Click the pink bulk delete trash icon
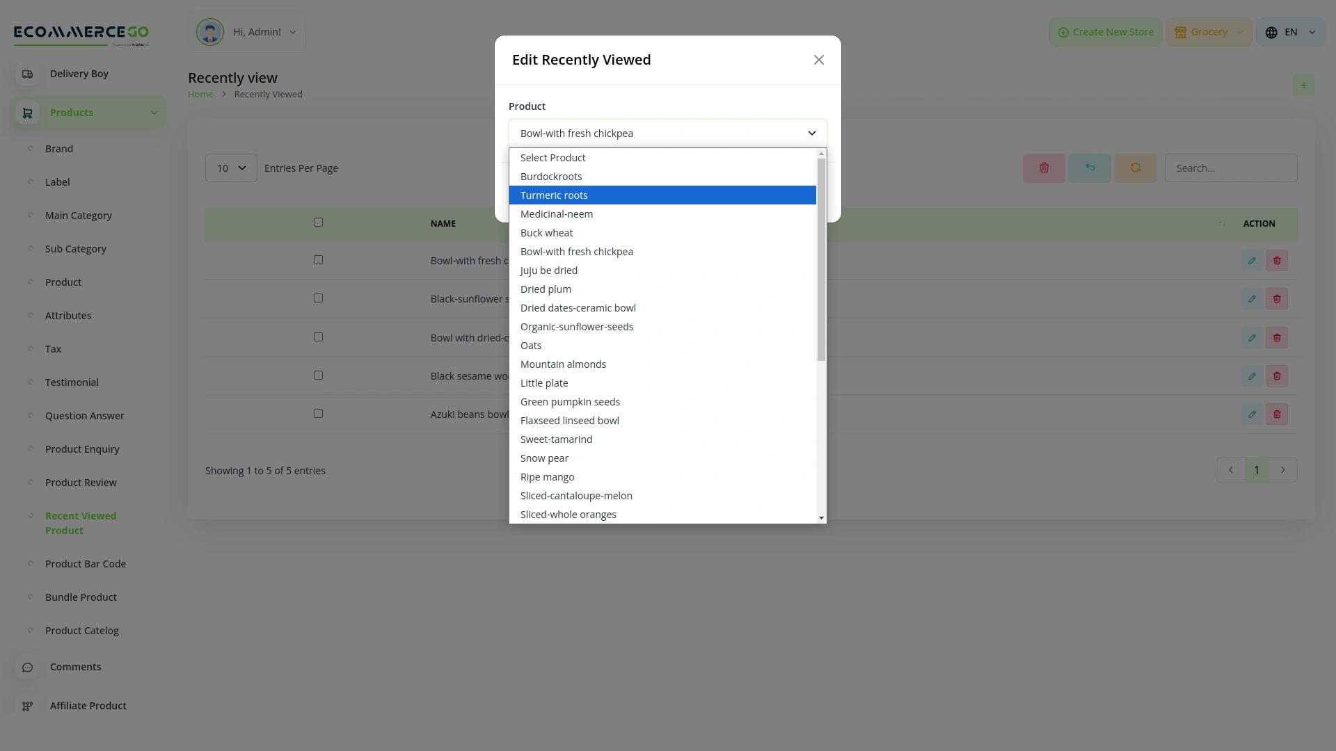1336x751 pixels. (1044, 168)
